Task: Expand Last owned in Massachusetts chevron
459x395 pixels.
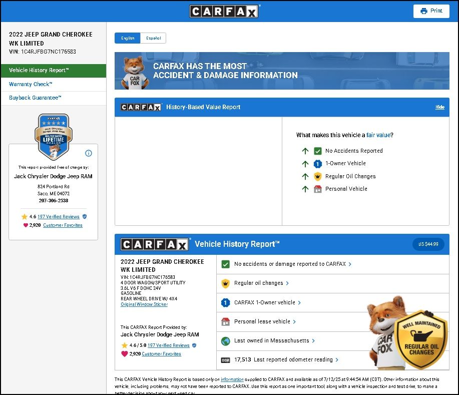Action: [313, 340]
